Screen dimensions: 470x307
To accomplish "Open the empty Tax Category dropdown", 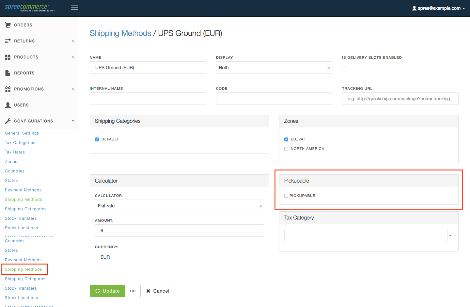I will (x=368, y=235).
